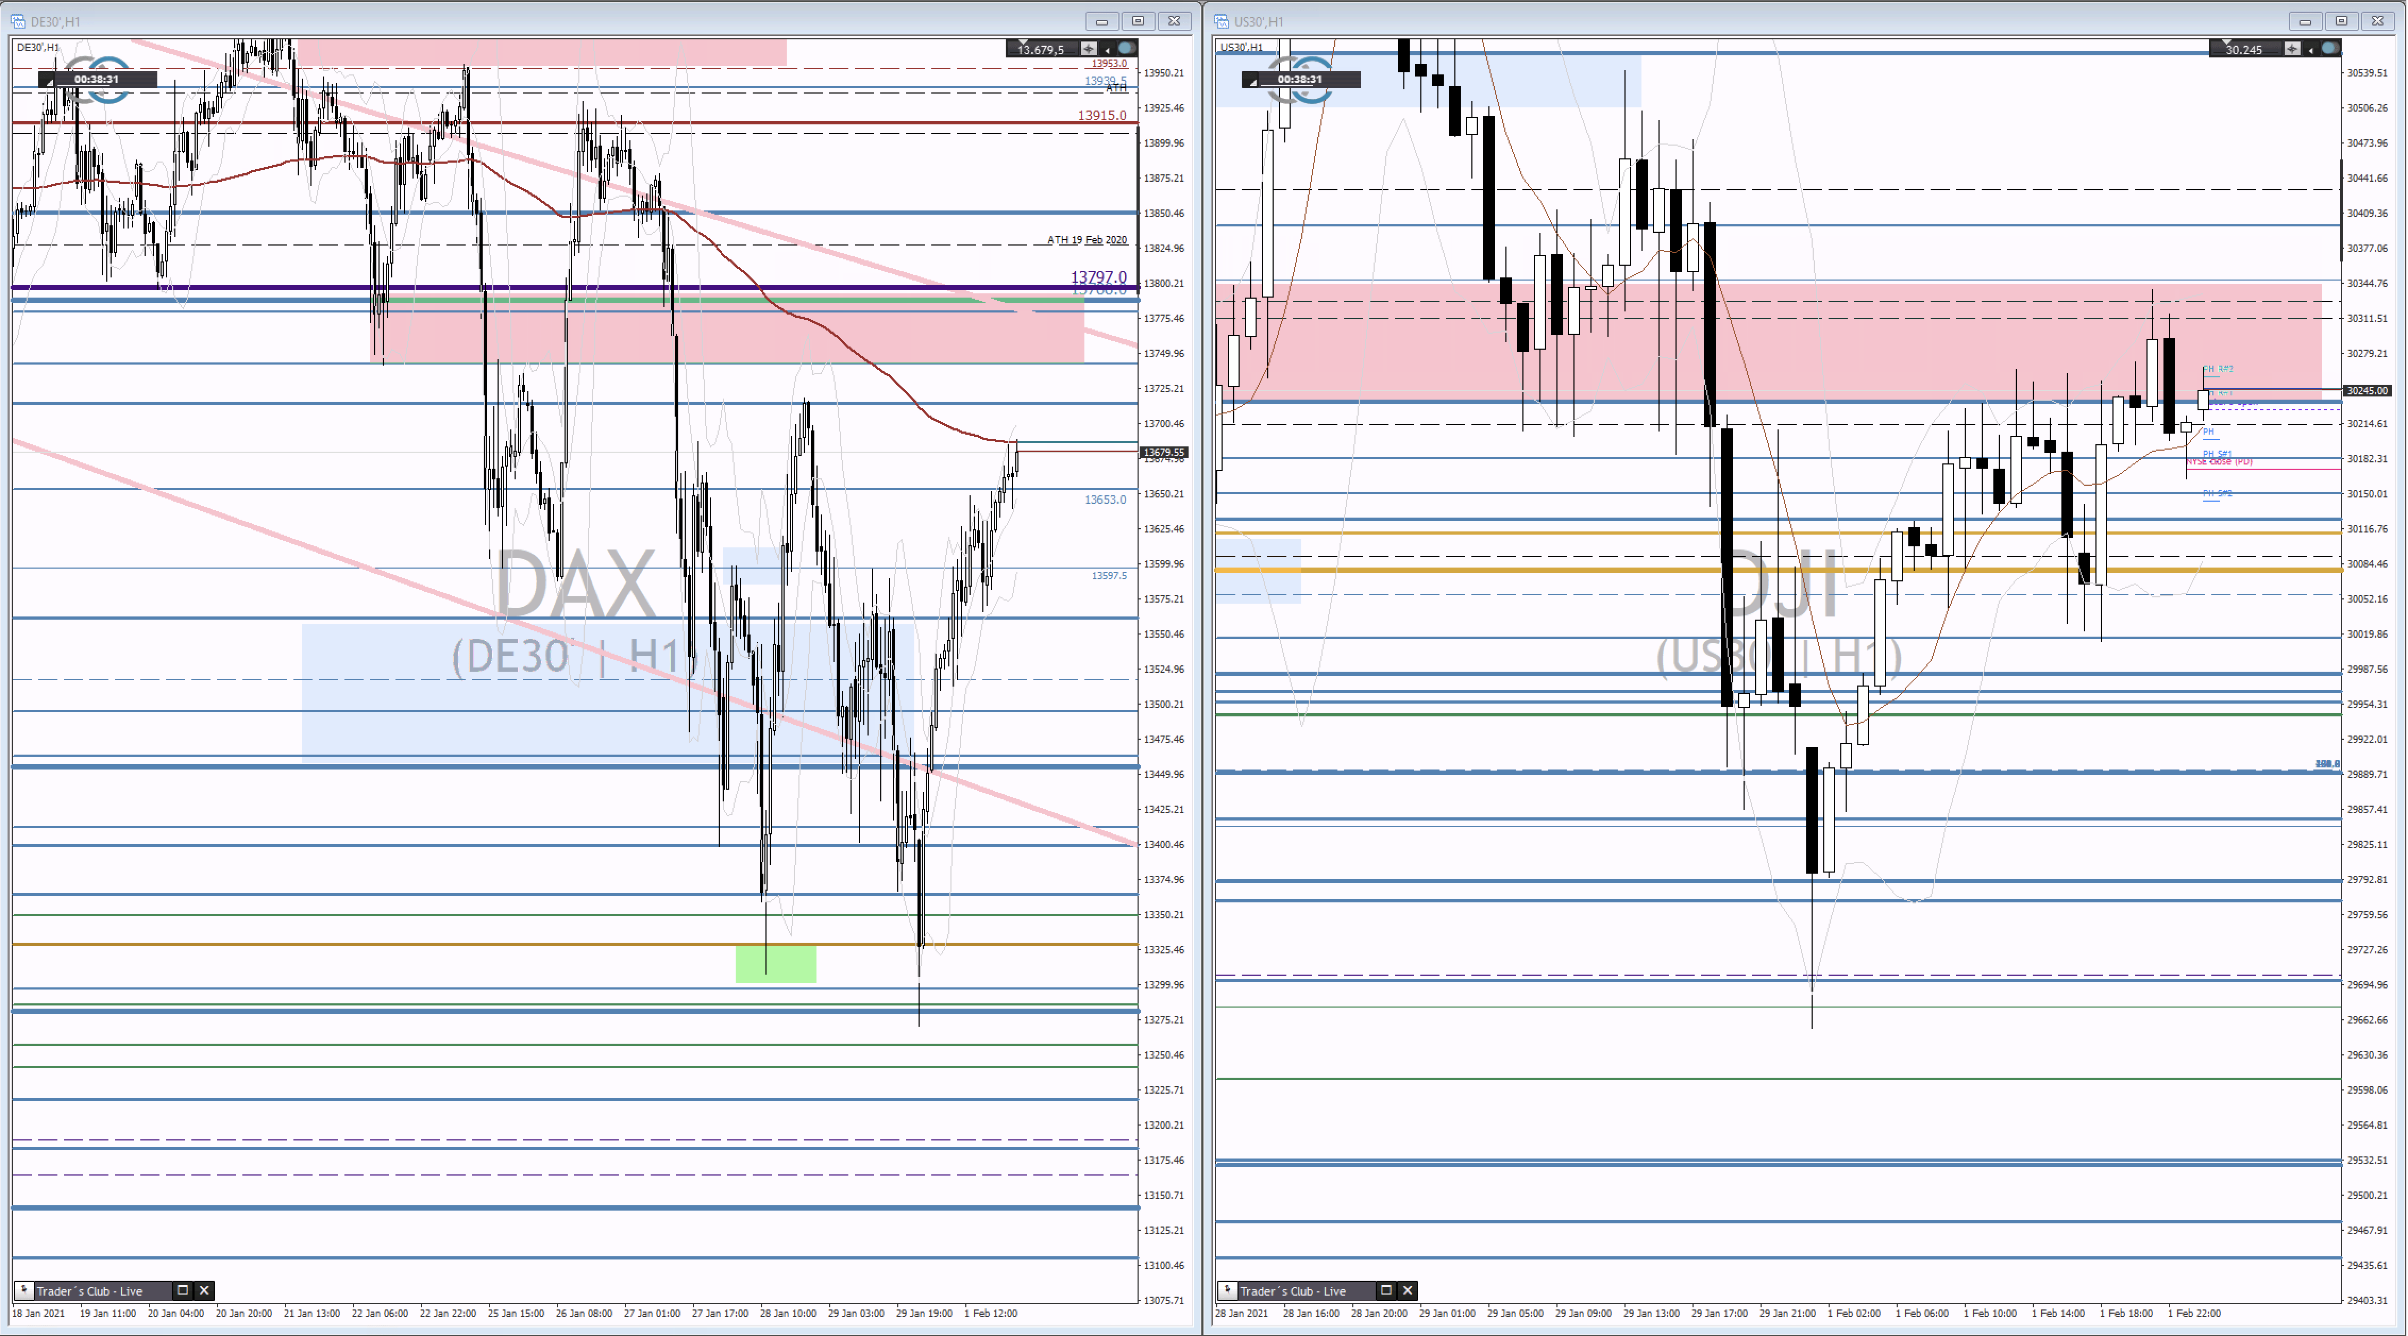Click crosshair icon in DE30 price panel
The width and height of the screenshot is (2408, 1336).
1088,48
